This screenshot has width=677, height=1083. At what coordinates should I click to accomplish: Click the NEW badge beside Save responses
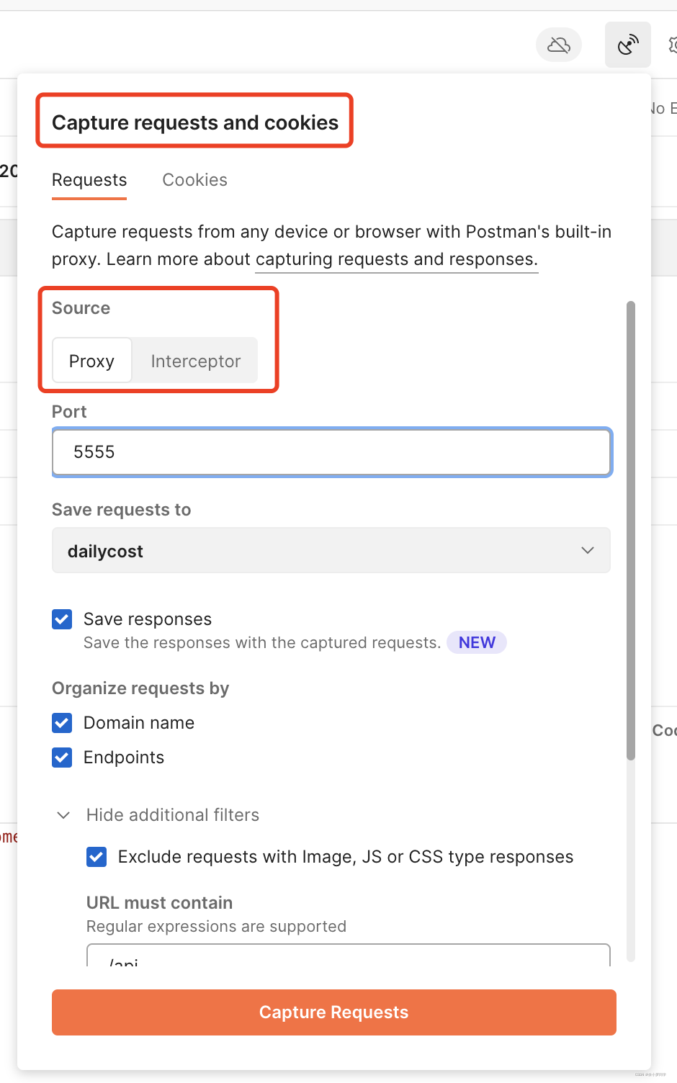tap(477, 642)
